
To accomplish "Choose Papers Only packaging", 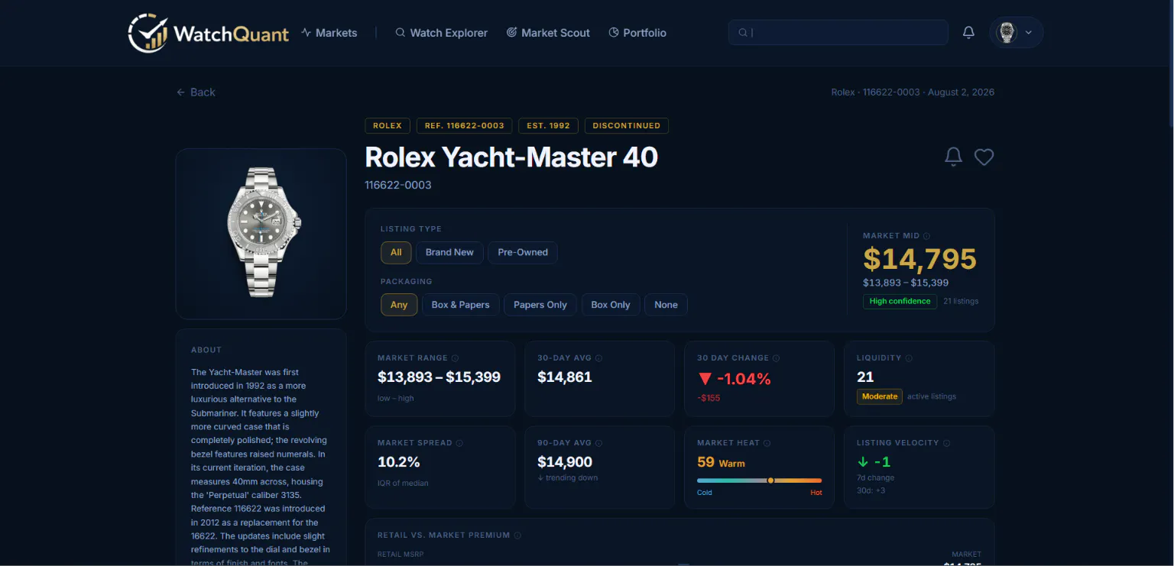I will 540,305.
